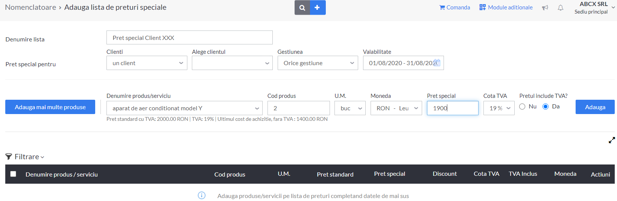
Task: Click the info icon beside the empty-list message
Action: coord(202,195)
